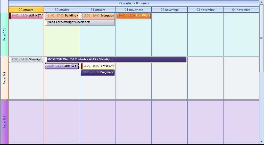Select the Room 401 resource header
The image size is (264, 145).
4,78
